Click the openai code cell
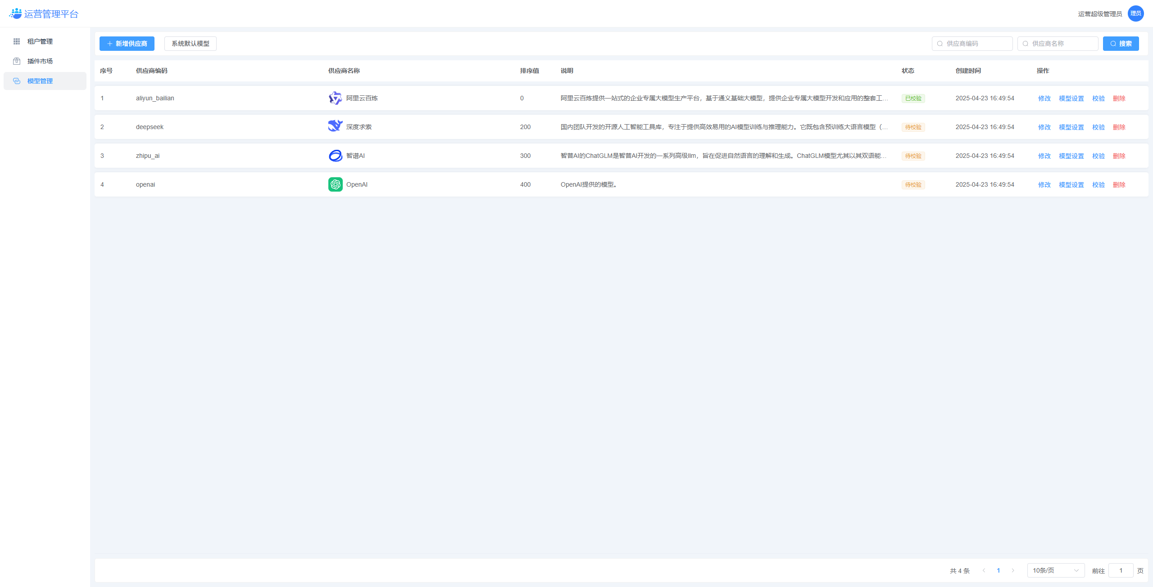 coord(145,184)
